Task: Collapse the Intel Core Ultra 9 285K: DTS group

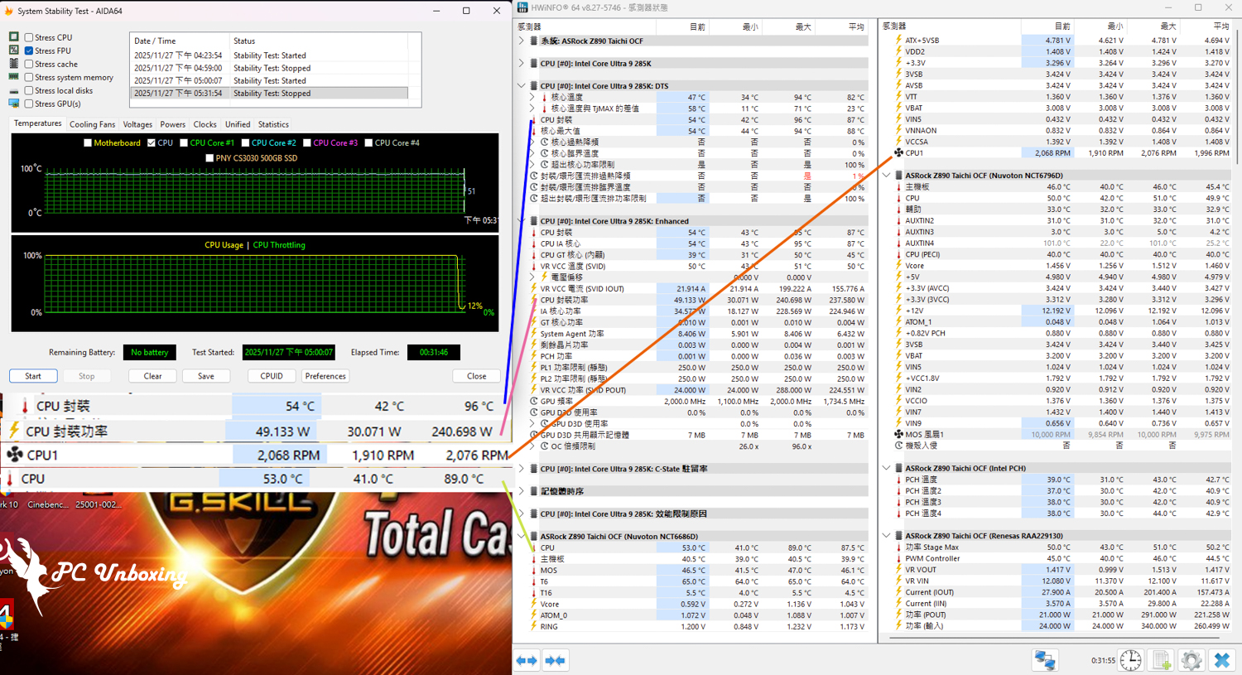Action: 522,86
